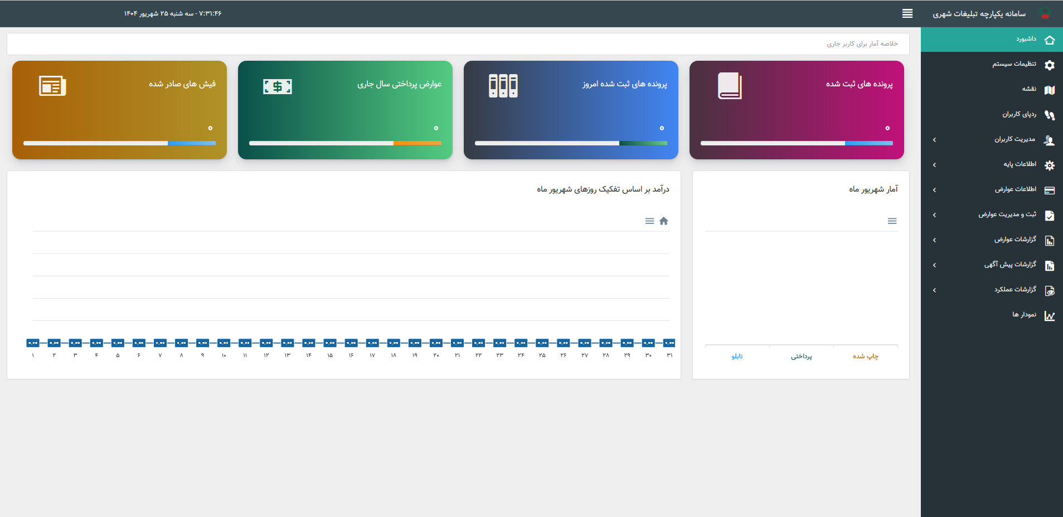The image size is (1063, 517).
Task: Click the چاپ شده chart label
Action: (x=865, y=357)
